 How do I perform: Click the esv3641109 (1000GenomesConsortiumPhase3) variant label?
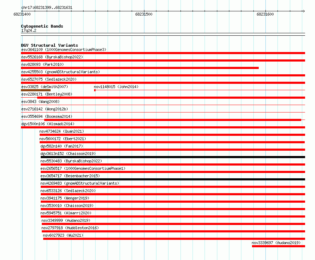[x=64, y=50]
